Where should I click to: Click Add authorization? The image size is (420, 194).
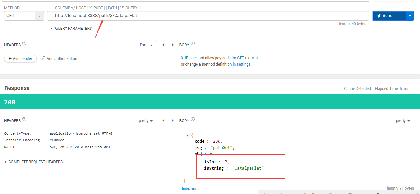click(x=59, y=59)
